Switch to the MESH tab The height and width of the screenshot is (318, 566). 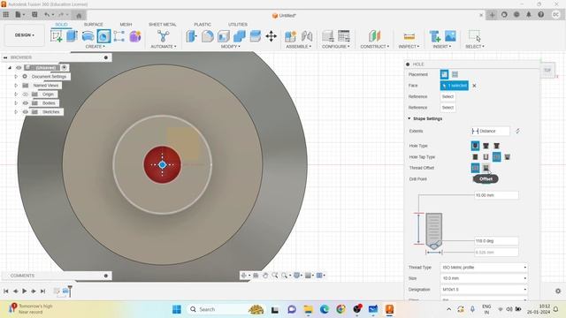126,25
